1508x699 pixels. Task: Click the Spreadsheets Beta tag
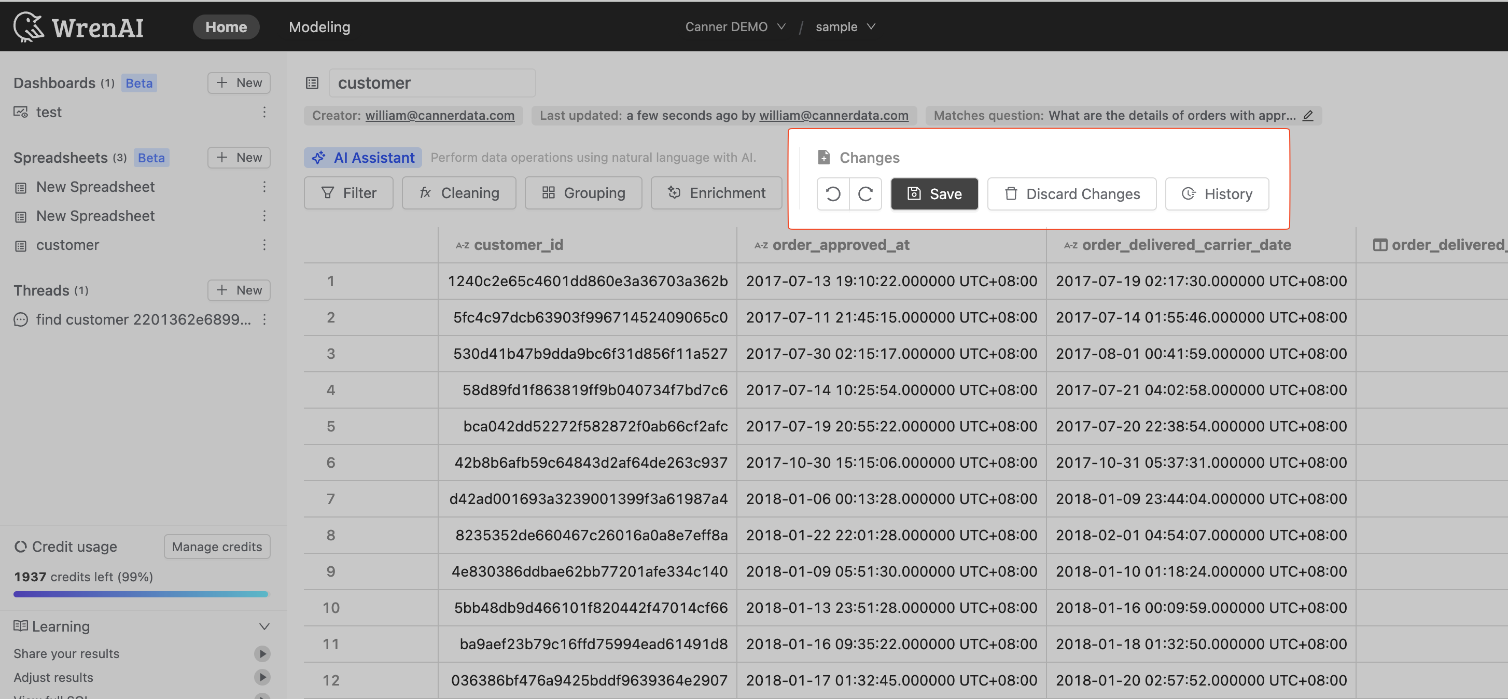[x=151, y=158]
